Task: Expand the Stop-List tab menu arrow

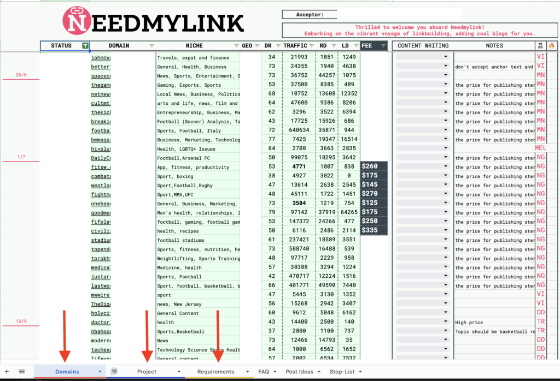Action: [360, 372]
